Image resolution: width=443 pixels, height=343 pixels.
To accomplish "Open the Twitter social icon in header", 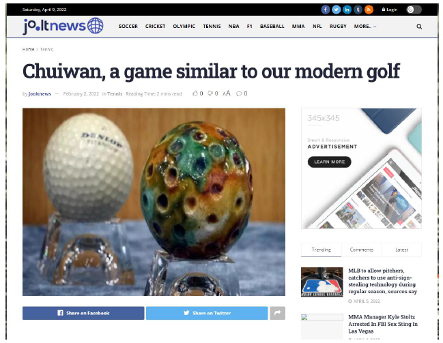I will pyautogui.click(x=337, y=10).
